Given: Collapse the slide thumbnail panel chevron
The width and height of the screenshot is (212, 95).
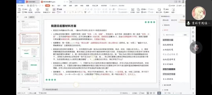Looking at the screenshot, I should [17, 17].
